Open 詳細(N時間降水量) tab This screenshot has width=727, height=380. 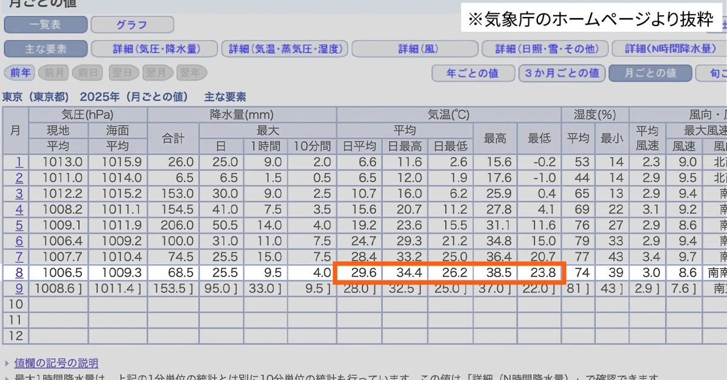tap(671, 49)
